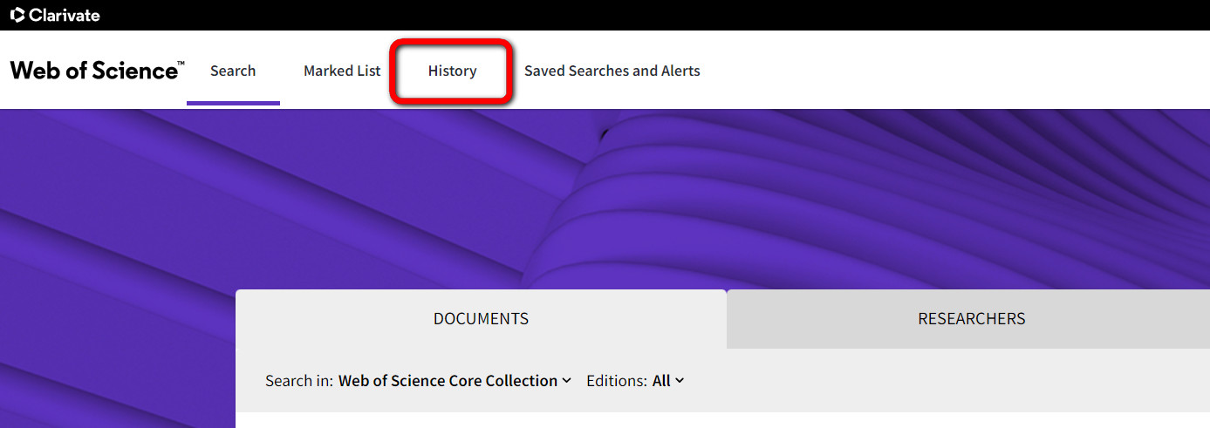Click the white search area below Search in
The height and width of the screenshot is (428, 1210).
(x=722, y=420)
